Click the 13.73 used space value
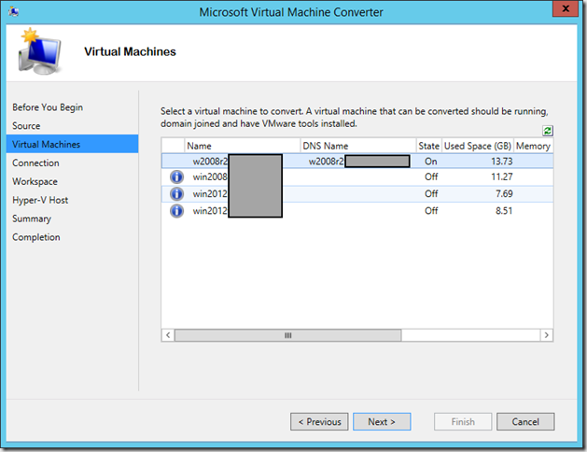The height and width of the screenshot is (452, 587). (502, 162)
